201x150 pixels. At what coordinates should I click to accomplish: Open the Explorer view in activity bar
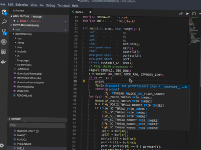tap(4, 12)
